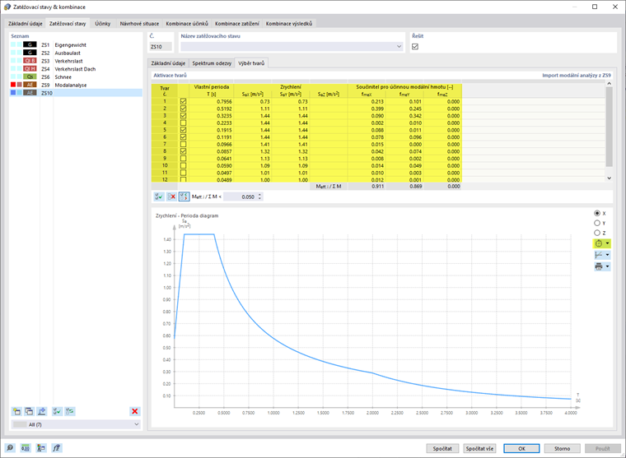Select the Z direction radio button

(x=597, y=233)
